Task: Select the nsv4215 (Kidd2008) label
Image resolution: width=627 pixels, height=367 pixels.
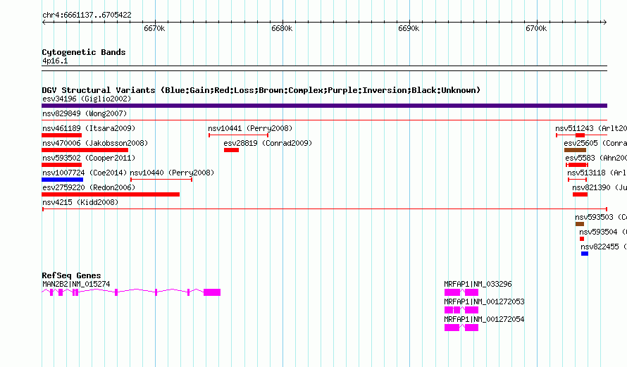Action: coord(80,202)
